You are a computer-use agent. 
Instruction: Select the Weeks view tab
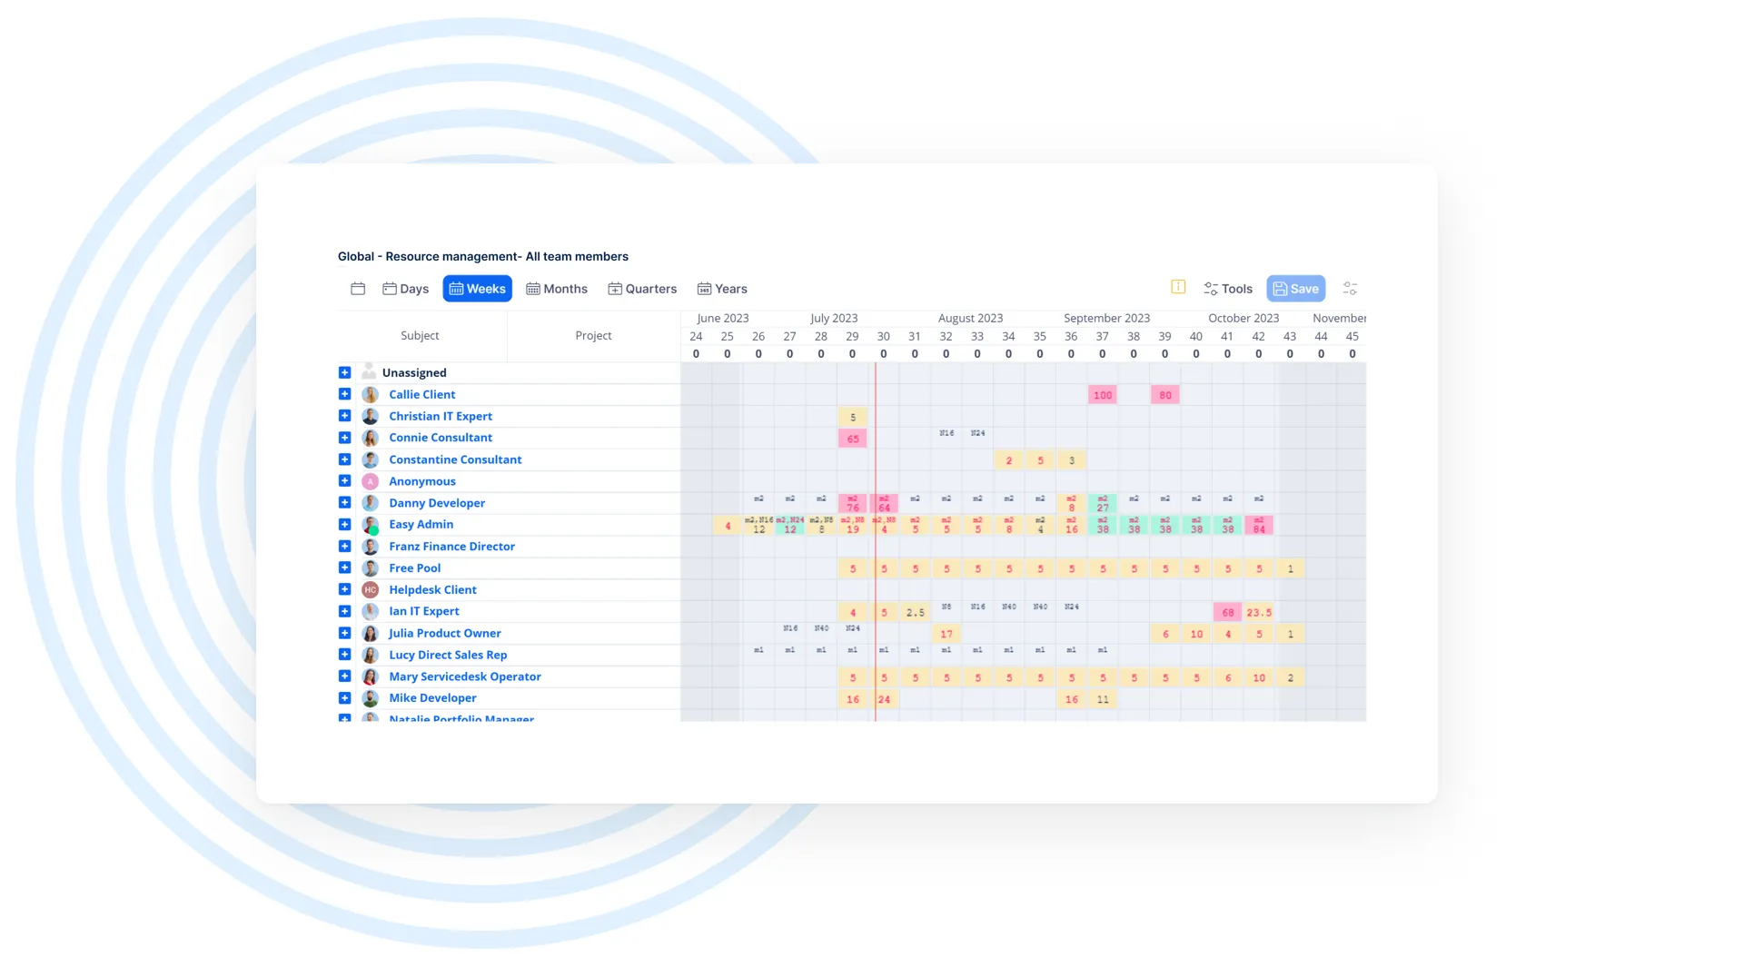[477, 289]
